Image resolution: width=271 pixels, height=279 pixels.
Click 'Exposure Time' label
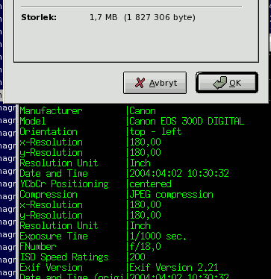54,236
